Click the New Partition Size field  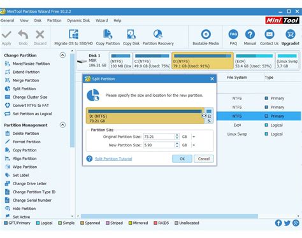coord(159,145)
